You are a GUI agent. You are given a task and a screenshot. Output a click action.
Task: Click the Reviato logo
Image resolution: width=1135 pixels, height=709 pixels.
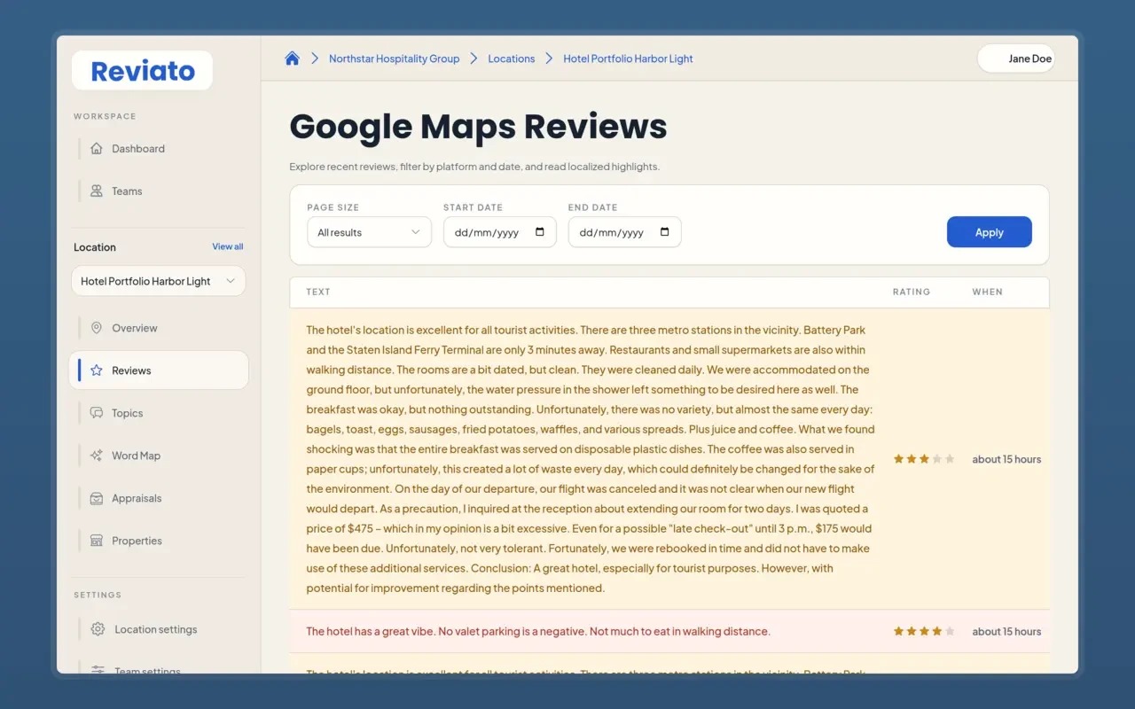(x=142, y=71)
